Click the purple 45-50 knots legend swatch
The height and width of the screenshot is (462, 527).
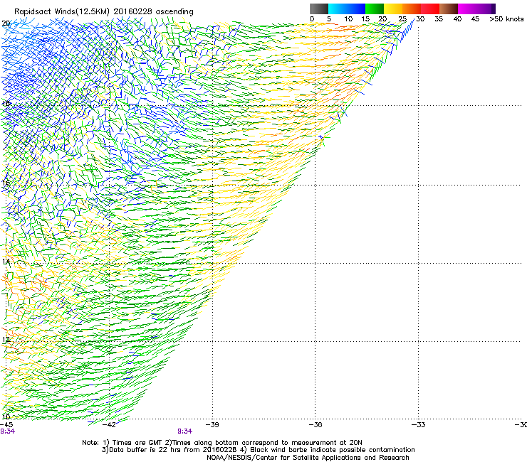[486, 9]
